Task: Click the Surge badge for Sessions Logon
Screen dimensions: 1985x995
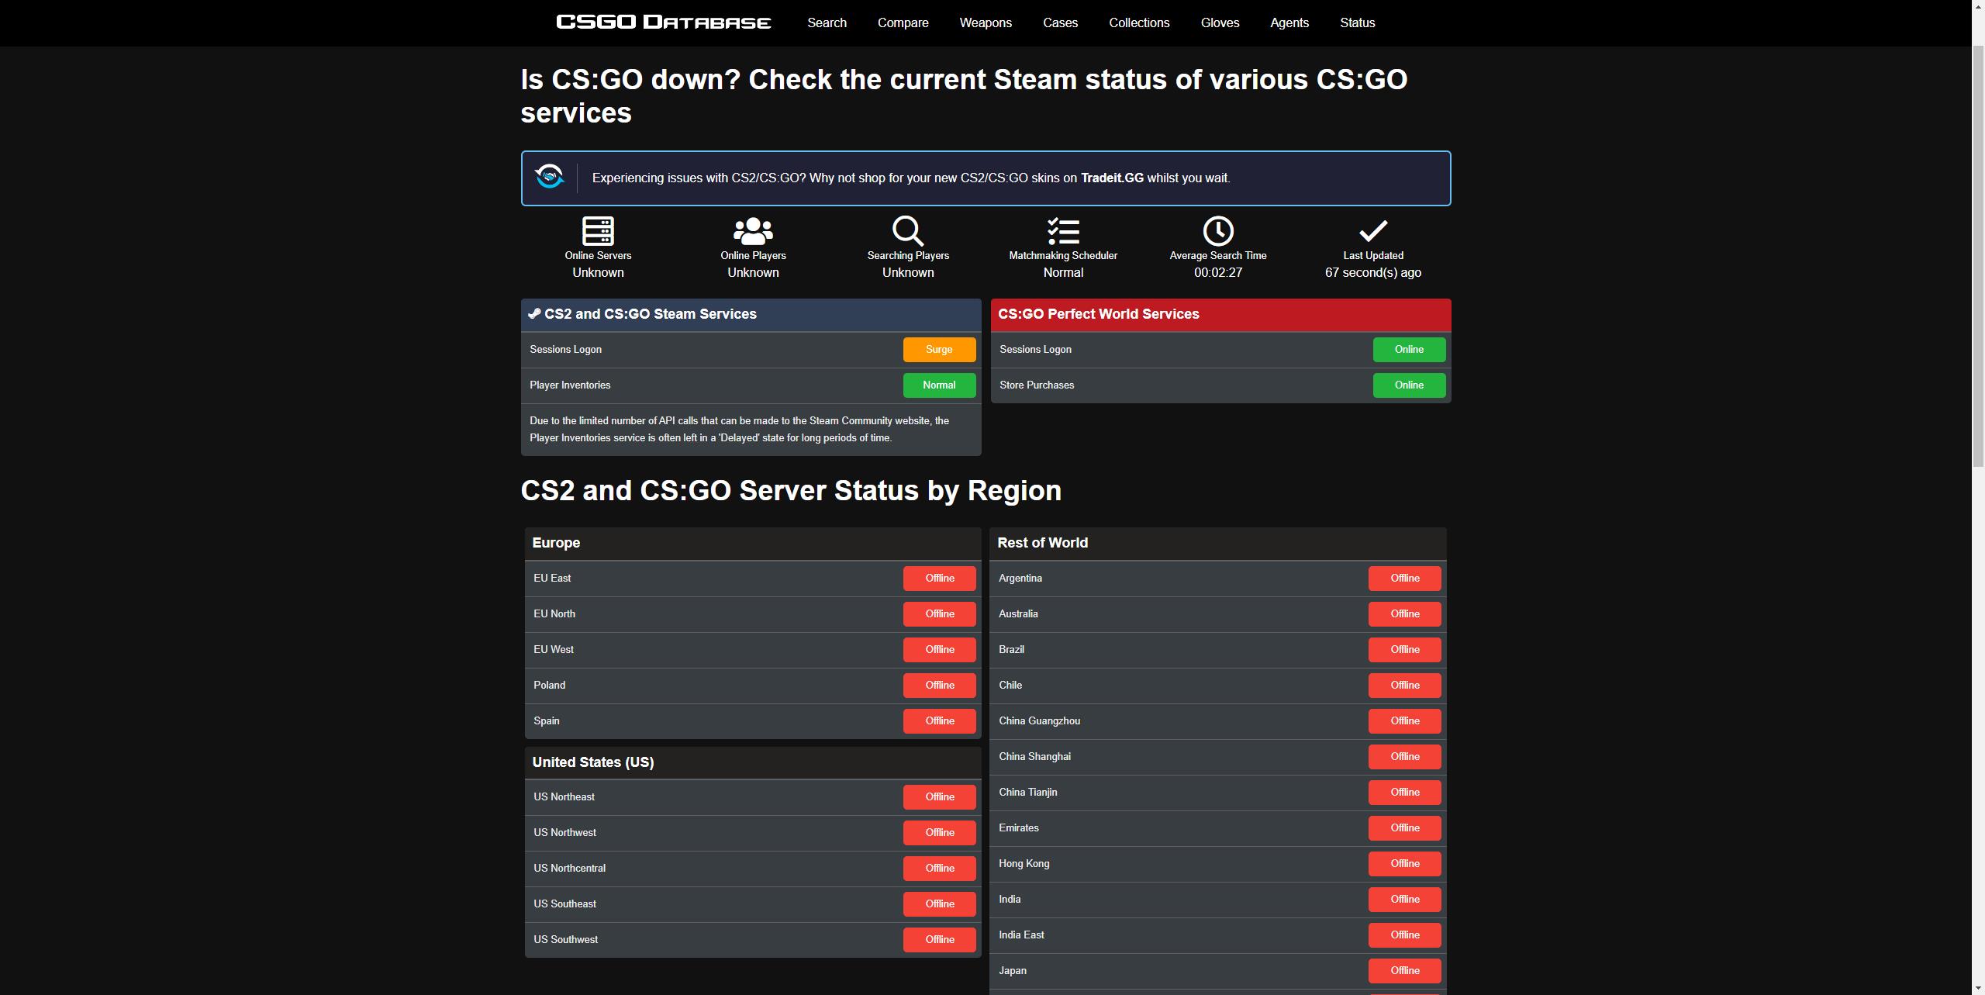Action: point(939,350)
